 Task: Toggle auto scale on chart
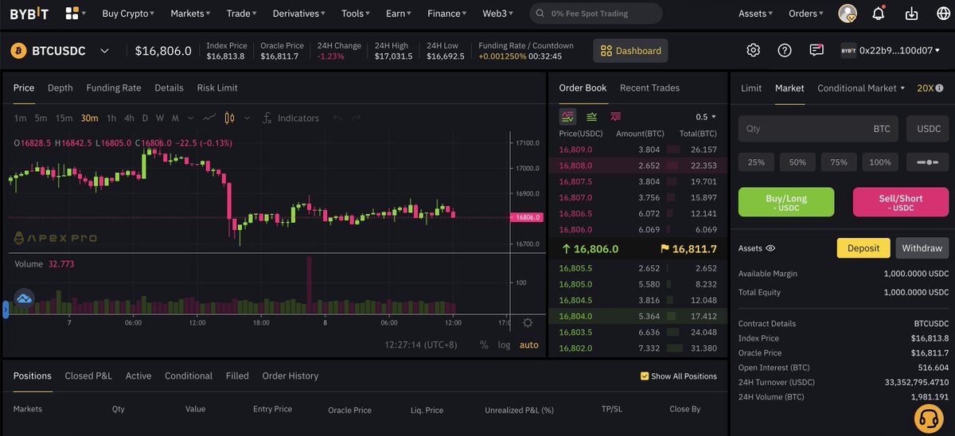(x=528, y=345)
